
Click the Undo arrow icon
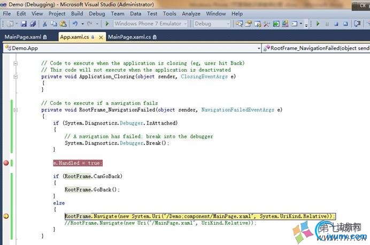click(75, 24)
